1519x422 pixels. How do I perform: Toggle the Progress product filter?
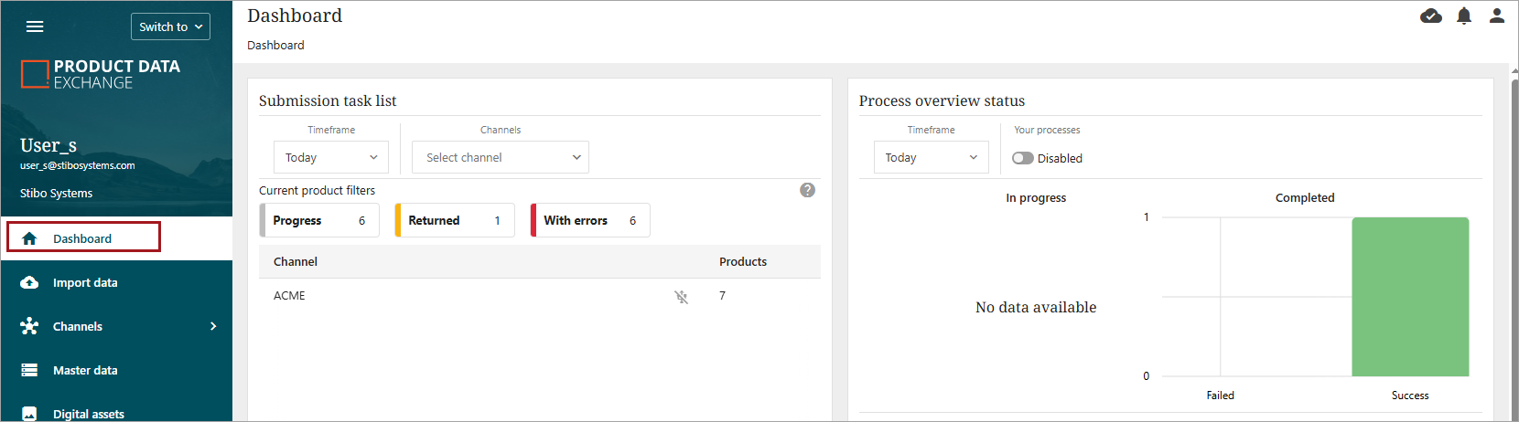[319, 220]
